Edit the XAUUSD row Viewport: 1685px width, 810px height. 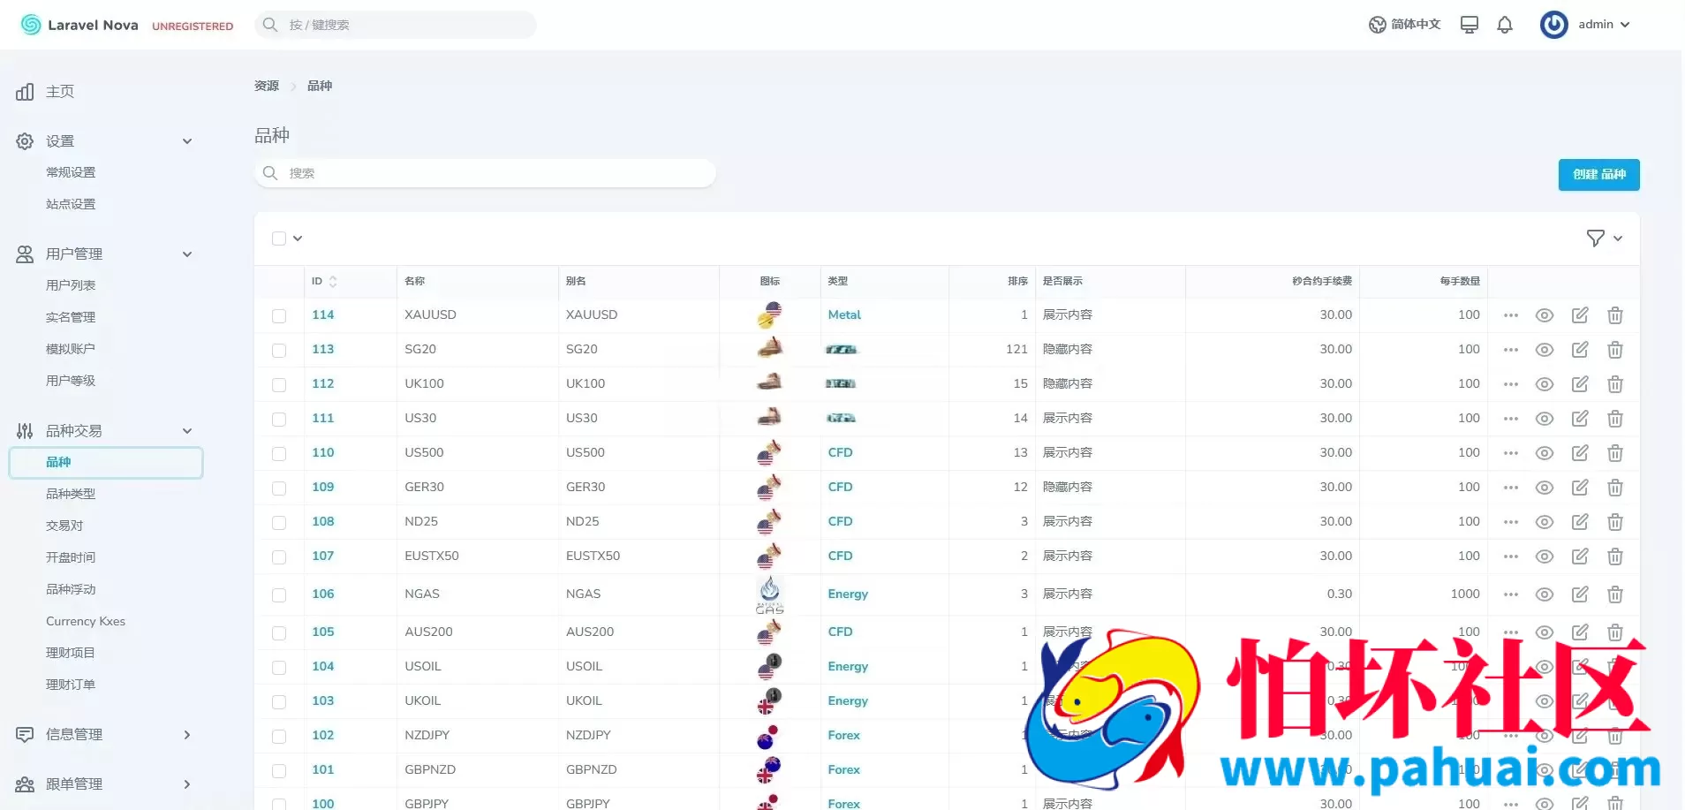pos(1580,315)
